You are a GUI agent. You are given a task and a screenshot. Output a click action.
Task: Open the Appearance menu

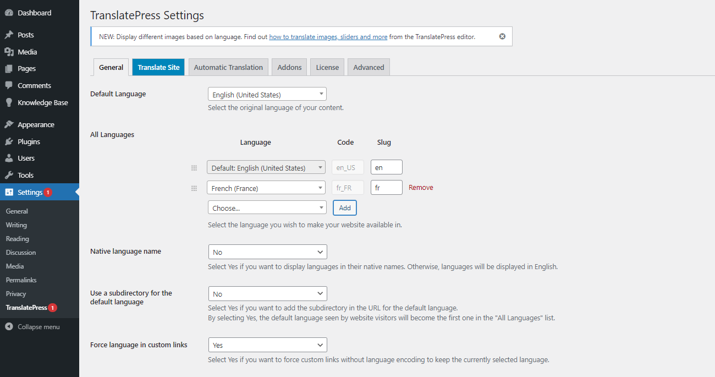pyautogui.click(x=35, y=124)
